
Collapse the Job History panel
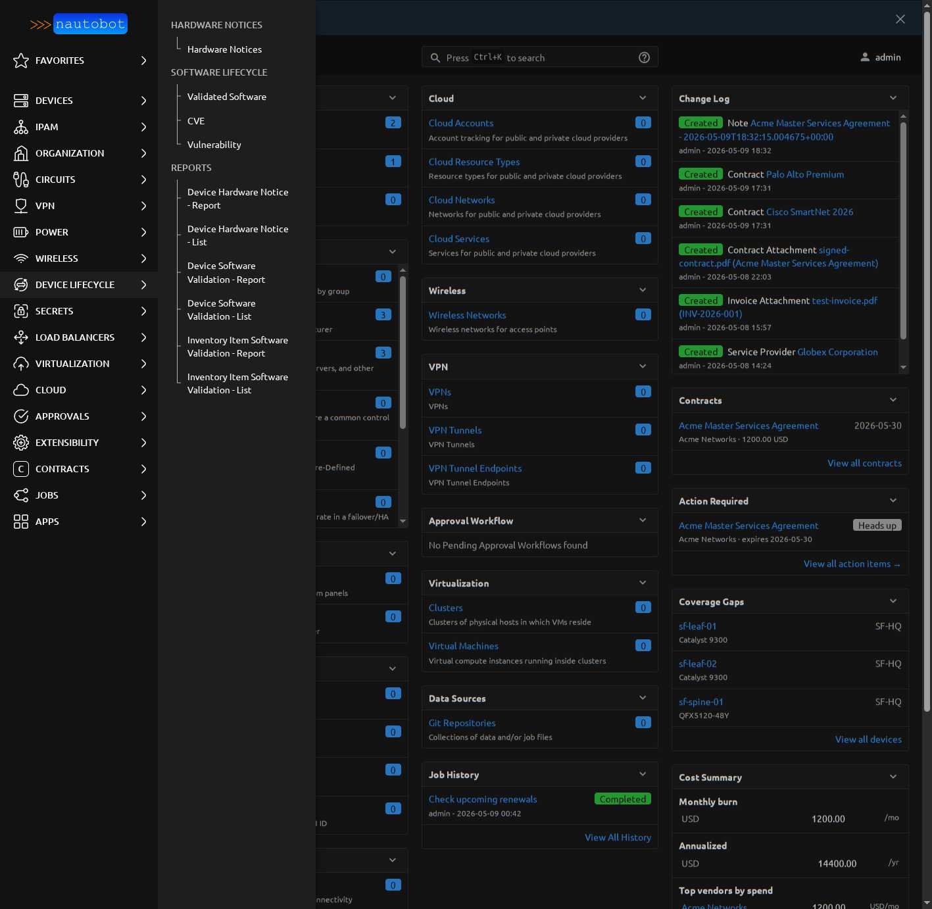(643, 774)
